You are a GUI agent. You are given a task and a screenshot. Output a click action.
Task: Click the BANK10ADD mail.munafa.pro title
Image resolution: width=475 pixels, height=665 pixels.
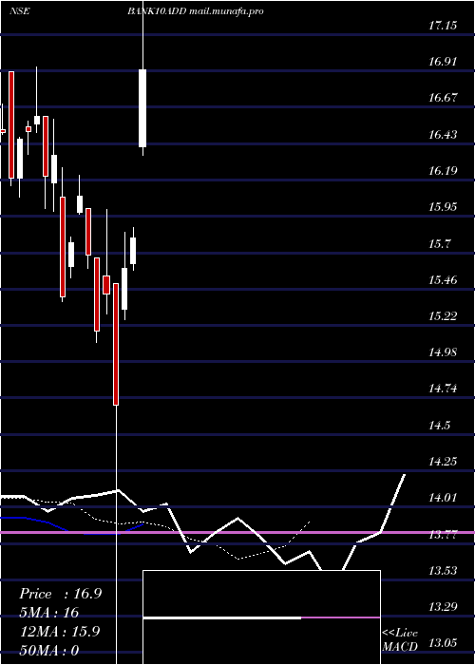point(196,11)
